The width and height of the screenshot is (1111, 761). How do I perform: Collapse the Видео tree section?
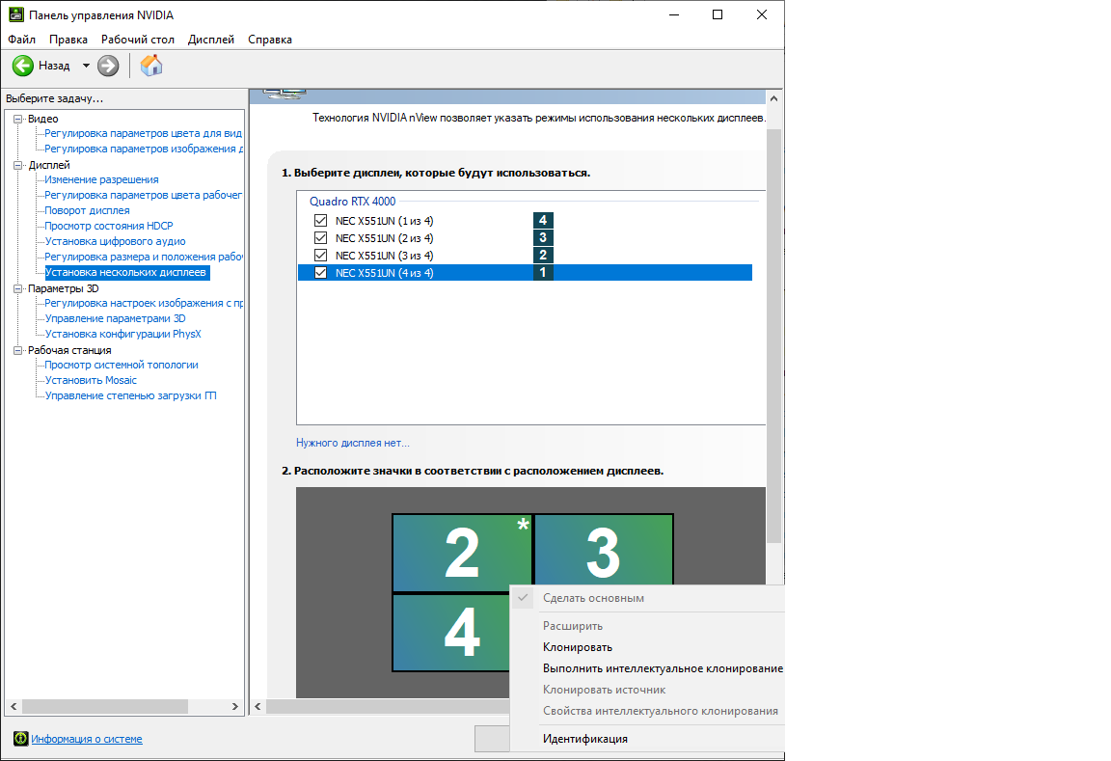pyautogui.click(x=18, y=119)
